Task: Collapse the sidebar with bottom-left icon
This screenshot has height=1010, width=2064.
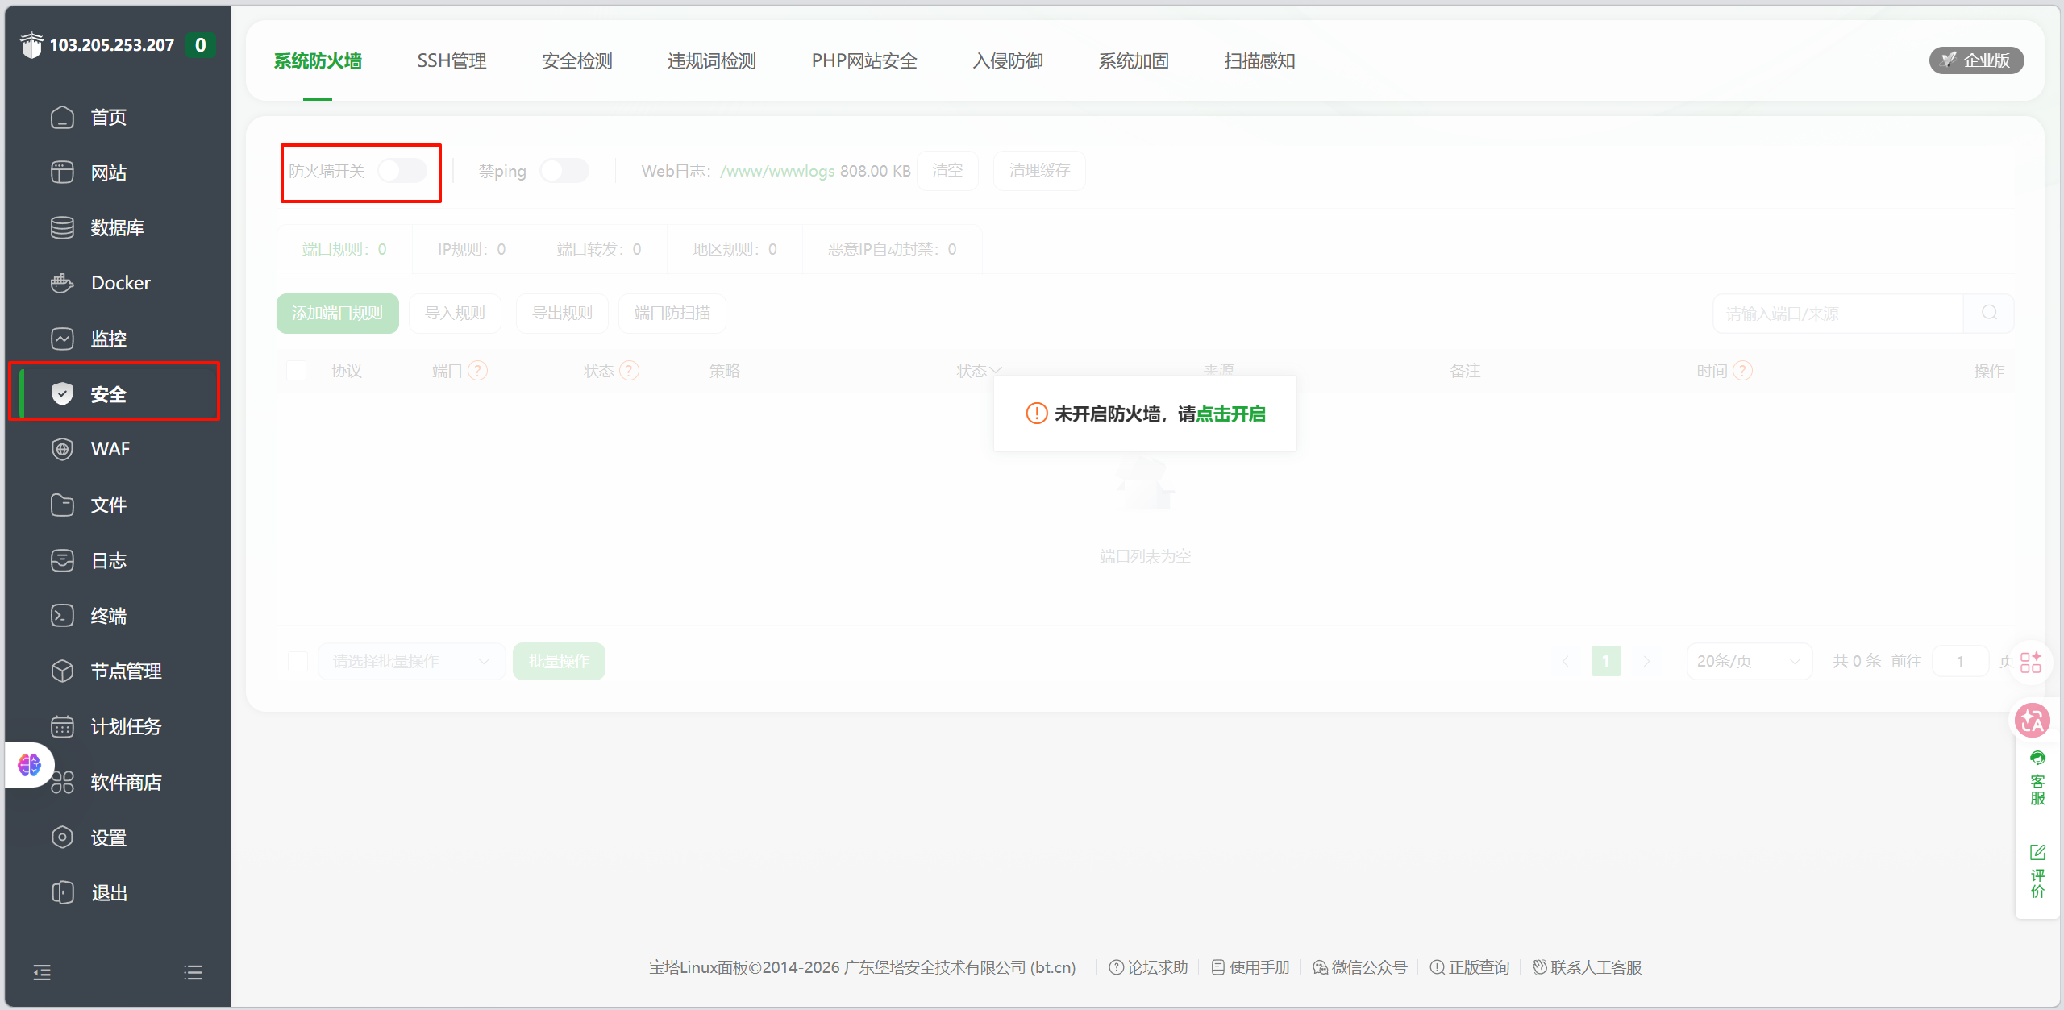Action: [42, 972]
